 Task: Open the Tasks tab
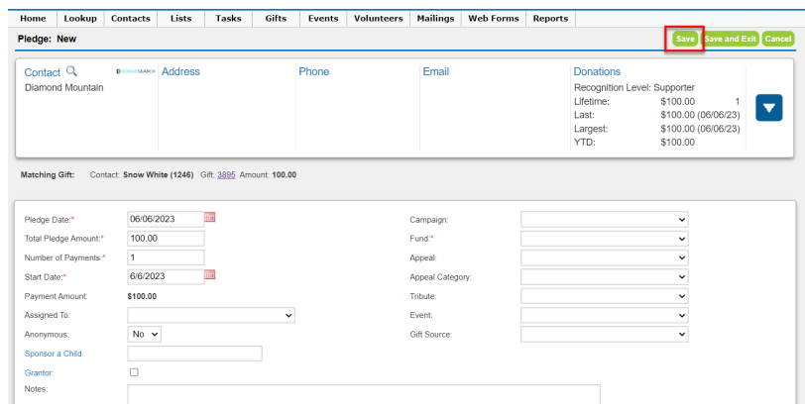[228, 19]
